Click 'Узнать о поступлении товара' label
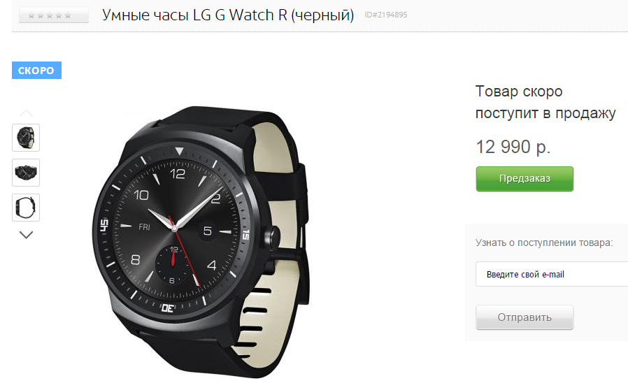 click(544, 243)
